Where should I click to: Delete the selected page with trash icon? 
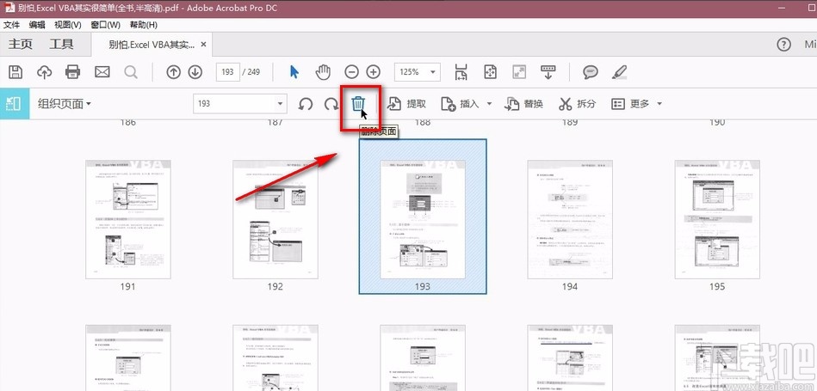(357, 103)
